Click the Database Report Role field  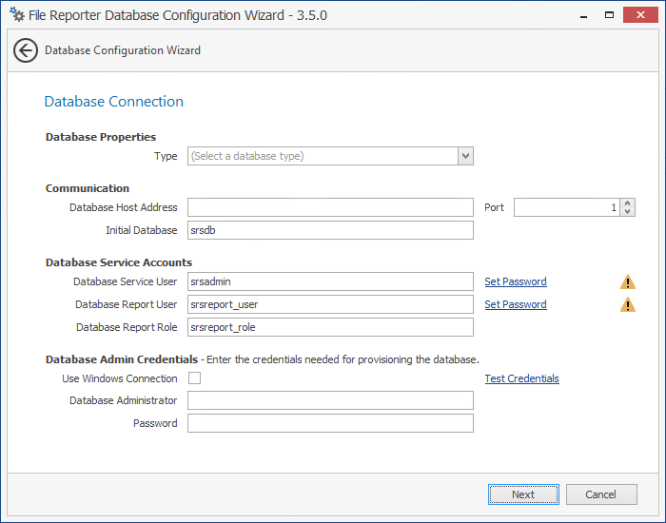pos(330,327)
